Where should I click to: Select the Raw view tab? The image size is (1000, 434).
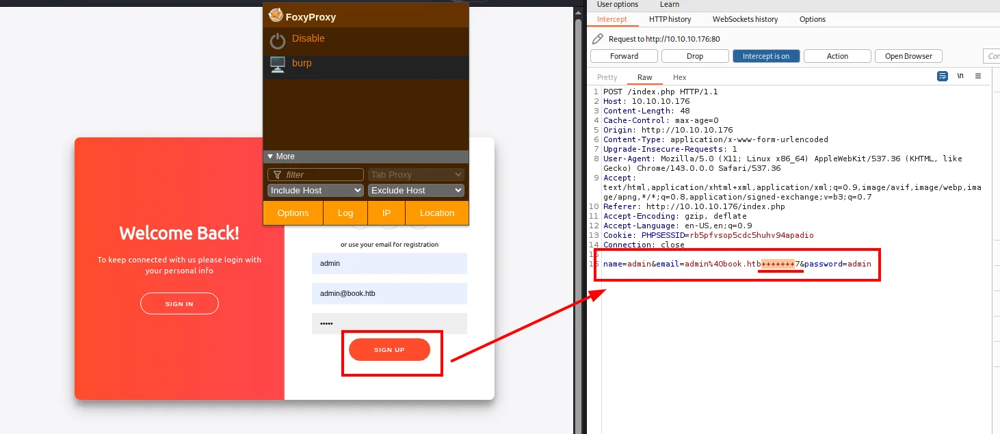(x=644, y=77)
